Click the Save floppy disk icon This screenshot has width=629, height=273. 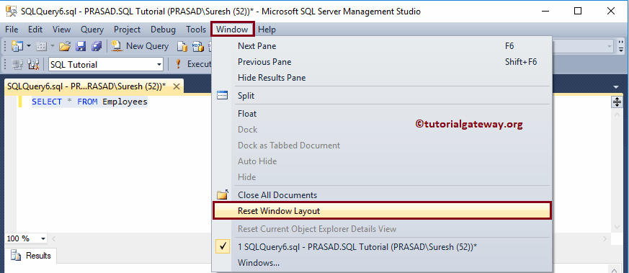point(81,46)
